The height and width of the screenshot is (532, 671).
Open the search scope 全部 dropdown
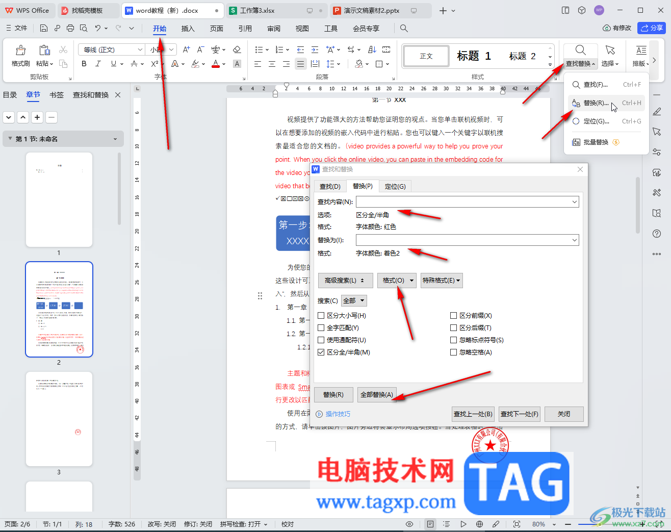pos(354,301)
